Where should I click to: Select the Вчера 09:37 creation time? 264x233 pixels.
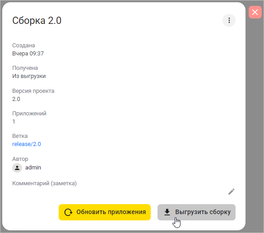(x=28, y=54)
